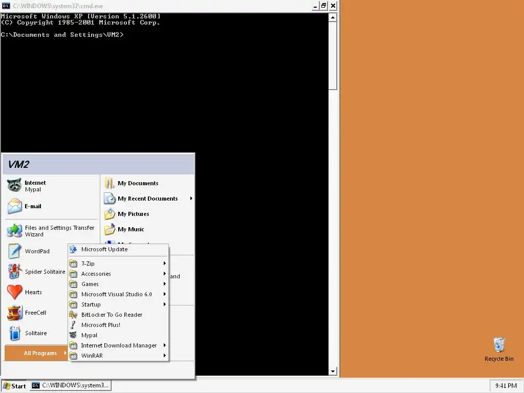Image resolution: width=524 pixels, height=393 pixels.
Task: Click the cmd icon in the taskbar button
Action: pos(35,385)
